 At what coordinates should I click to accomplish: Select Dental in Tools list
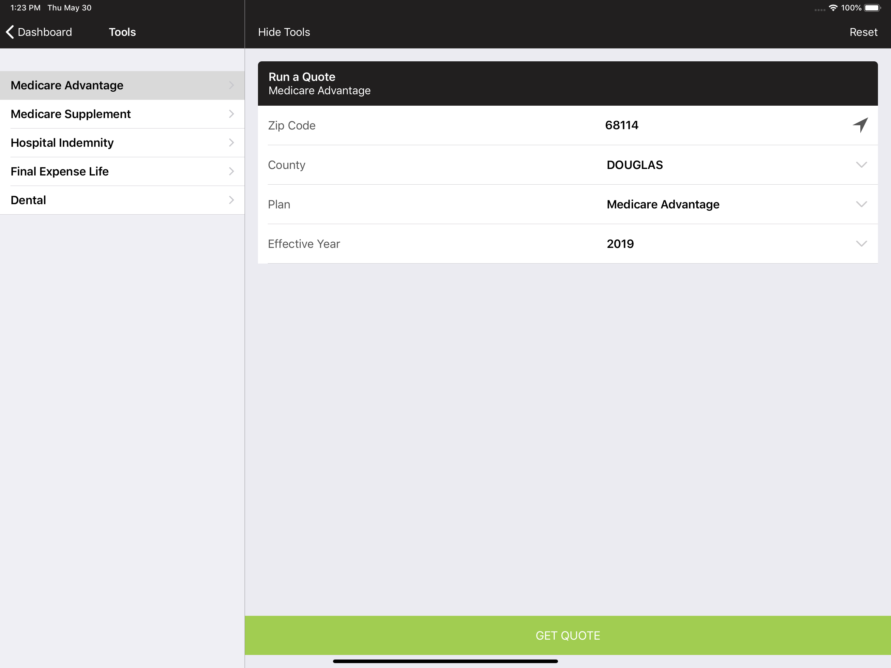coord(122,200)
